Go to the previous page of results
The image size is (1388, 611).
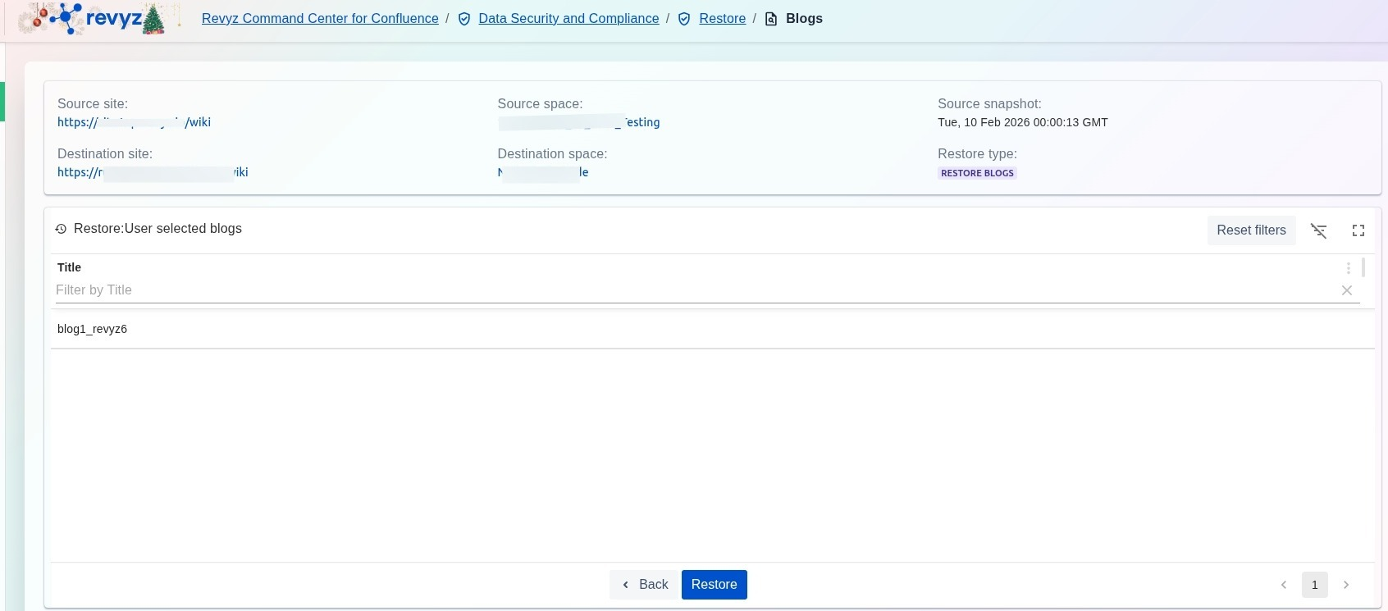point(1284,585)
